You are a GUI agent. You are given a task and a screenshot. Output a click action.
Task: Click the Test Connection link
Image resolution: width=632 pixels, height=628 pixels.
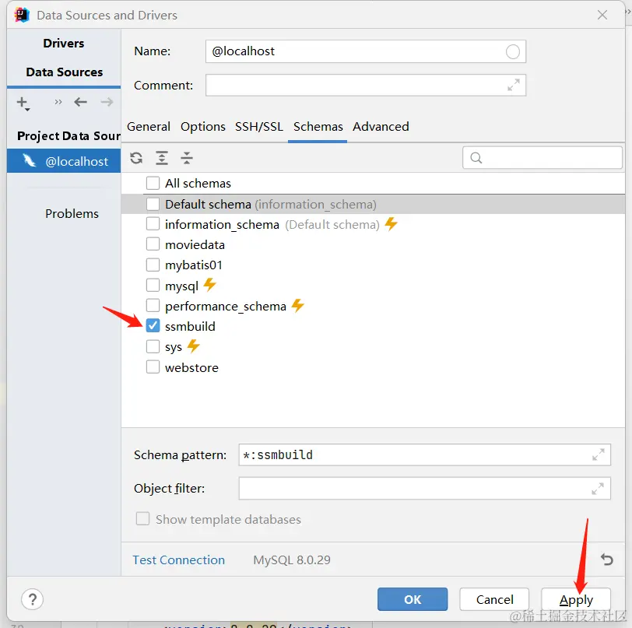[178, 560]
